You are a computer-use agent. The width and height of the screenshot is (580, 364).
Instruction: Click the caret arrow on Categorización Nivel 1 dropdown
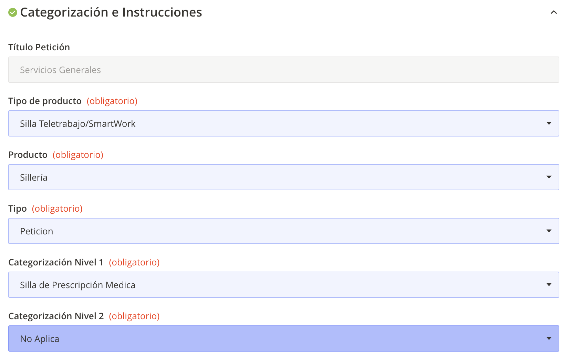pyautogui.click(x=549, y=285)
